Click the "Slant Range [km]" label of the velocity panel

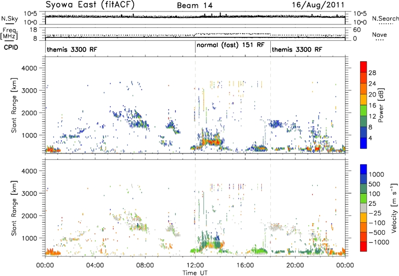pyautogui.click(x=14, y=208)
